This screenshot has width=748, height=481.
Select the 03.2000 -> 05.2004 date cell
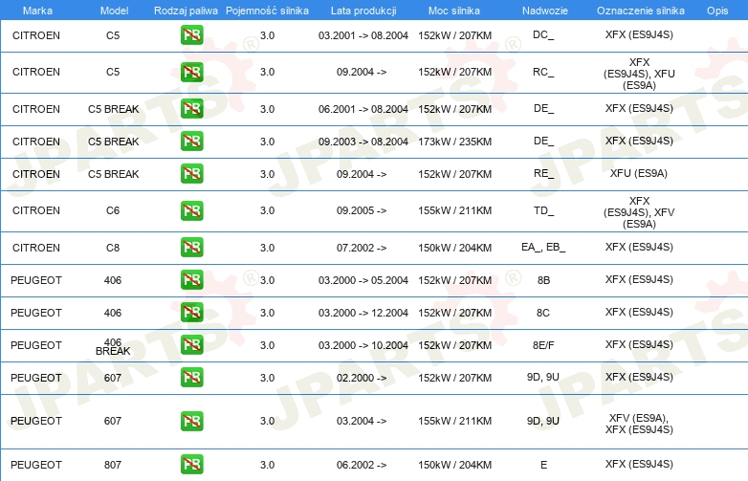(363, 280)
